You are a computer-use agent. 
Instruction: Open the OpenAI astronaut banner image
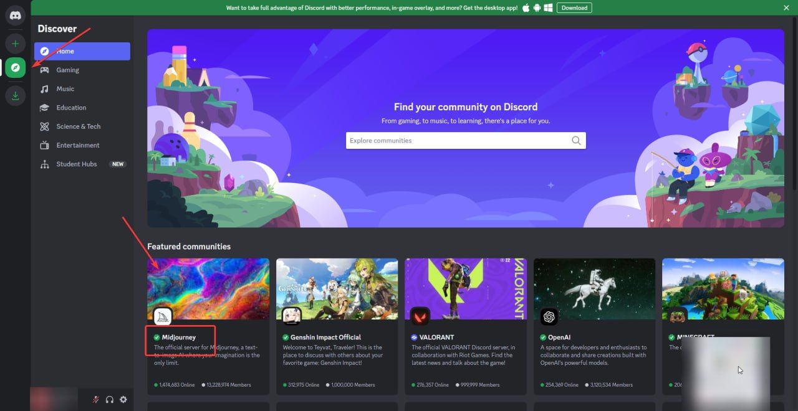coord(594,289)
